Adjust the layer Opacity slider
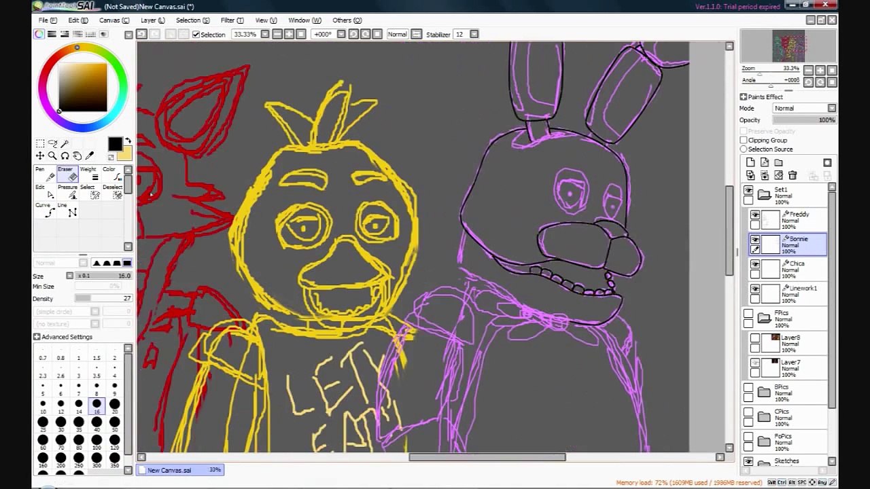Screen dimensions: 870x489 coord(804,120)
